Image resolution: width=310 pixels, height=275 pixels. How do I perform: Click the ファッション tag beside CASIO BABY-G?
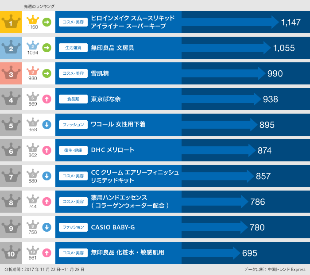[73, 227]
